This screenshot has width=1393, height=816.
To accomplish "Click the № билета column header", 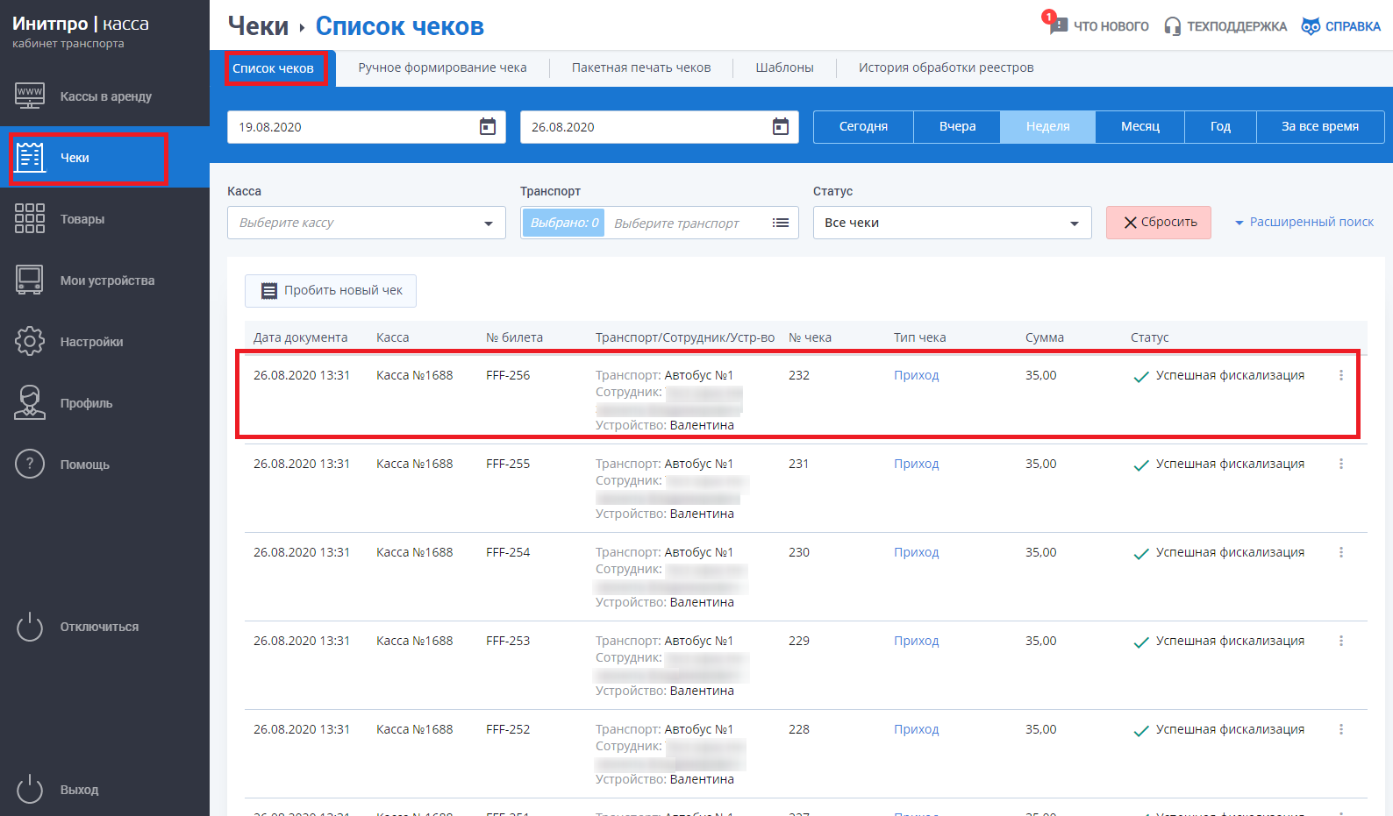I will [514, 337].
